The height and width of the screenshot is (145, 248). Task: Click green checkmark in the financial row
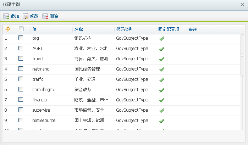[x=162, y=100]
